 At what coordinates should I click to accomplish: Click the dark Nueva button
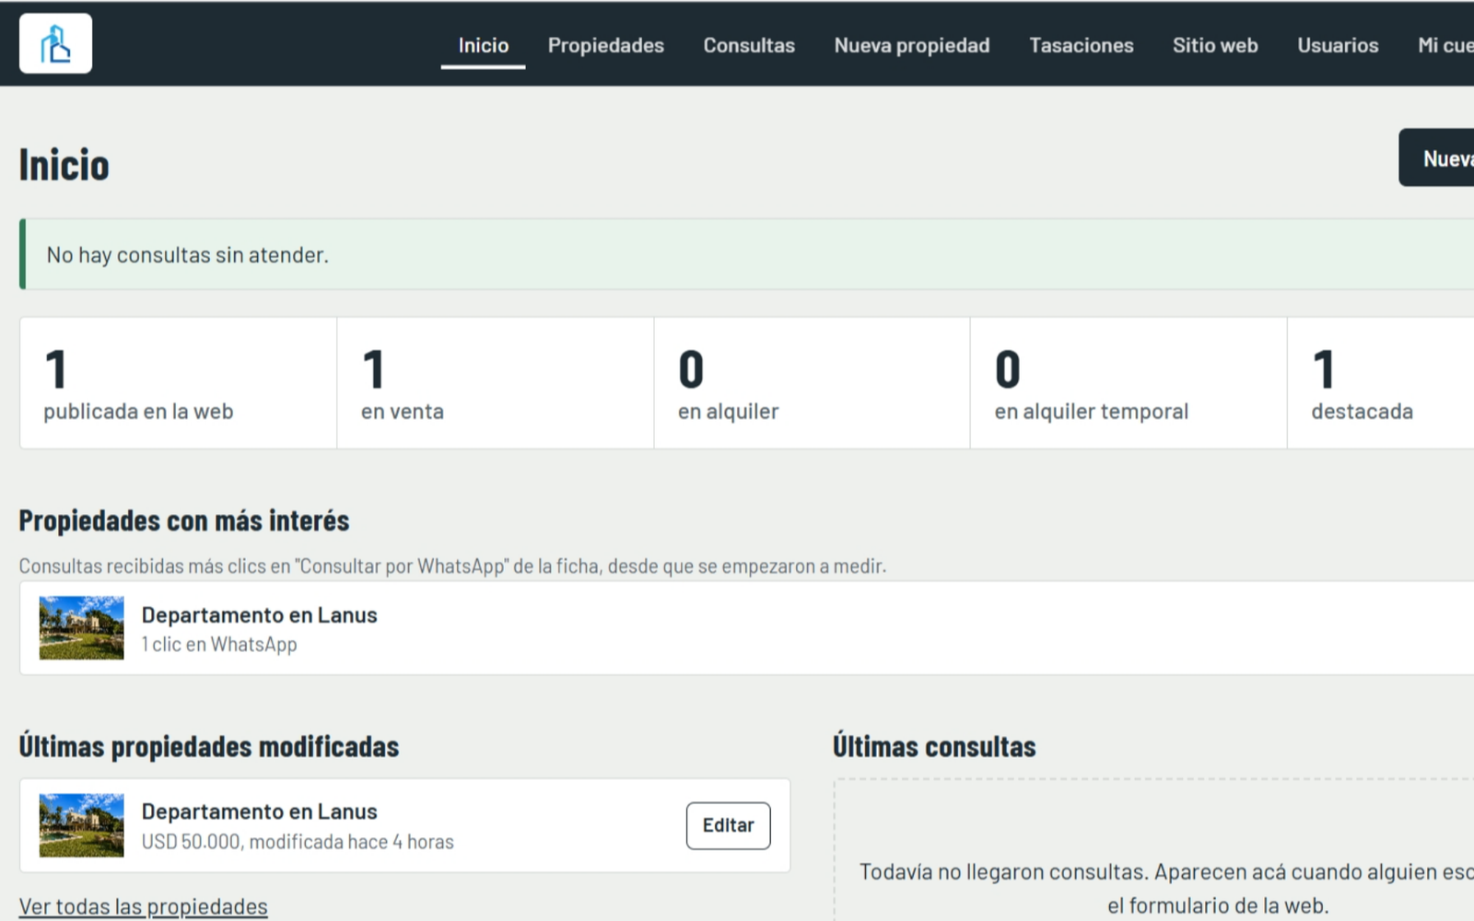pyautogui.click(x=1437, y=157)
